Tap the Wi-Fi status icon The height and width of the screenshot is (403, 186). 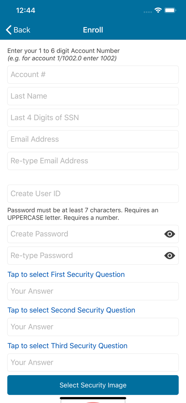[158, 10]
